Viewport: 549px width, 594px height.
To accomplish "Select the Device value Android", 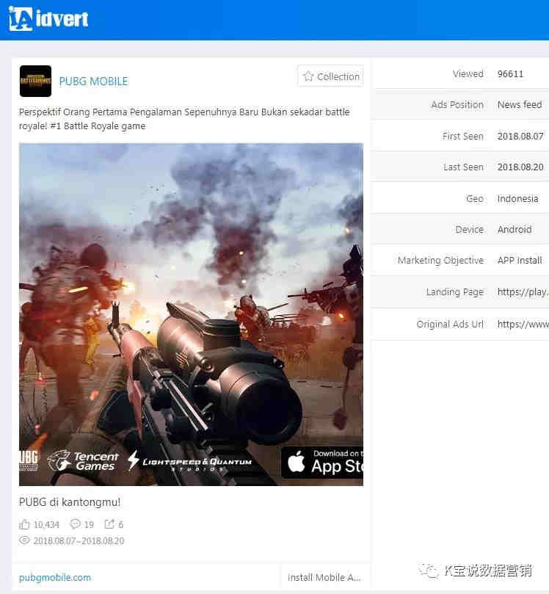I will (515, 229).
